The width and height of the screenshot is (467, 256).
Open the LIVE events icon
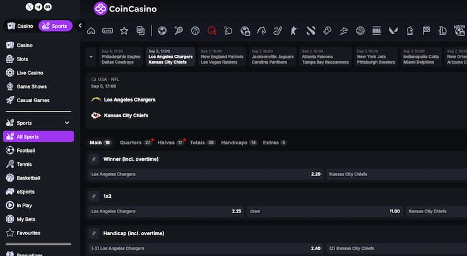tap(107, 31)
